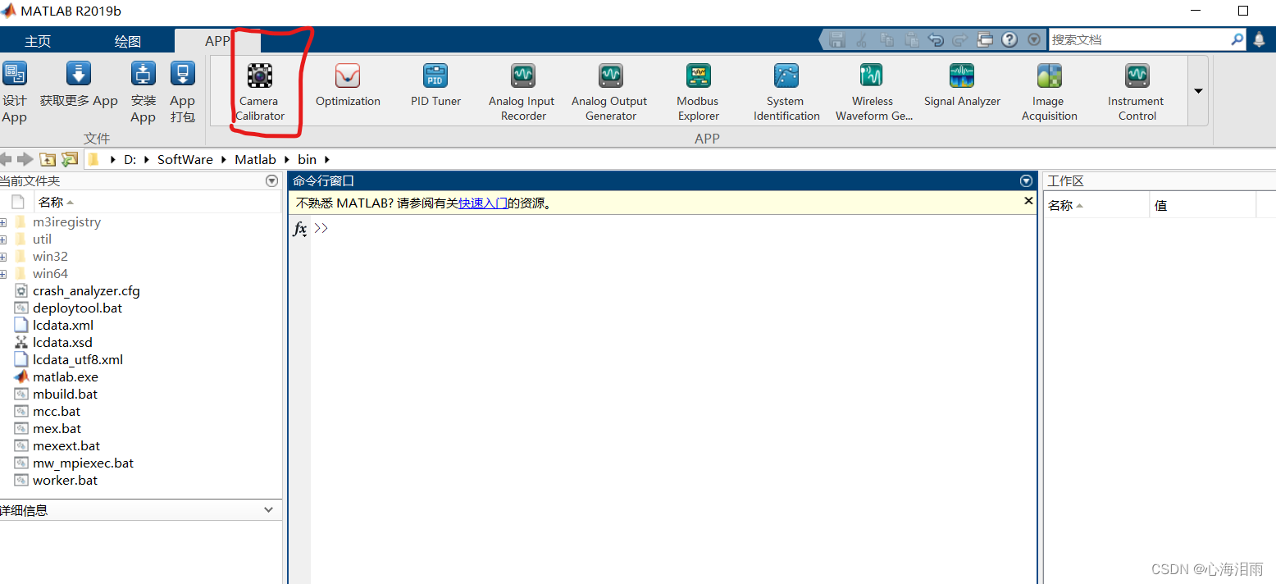Select the APP ribbon tab

click(x=217, y=41)
